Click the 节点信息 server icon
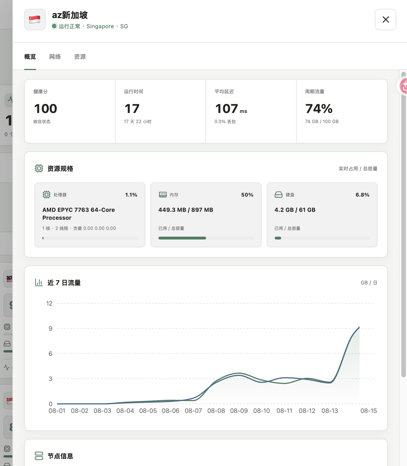Screen dimensions: 407x466 coord(39,456)
